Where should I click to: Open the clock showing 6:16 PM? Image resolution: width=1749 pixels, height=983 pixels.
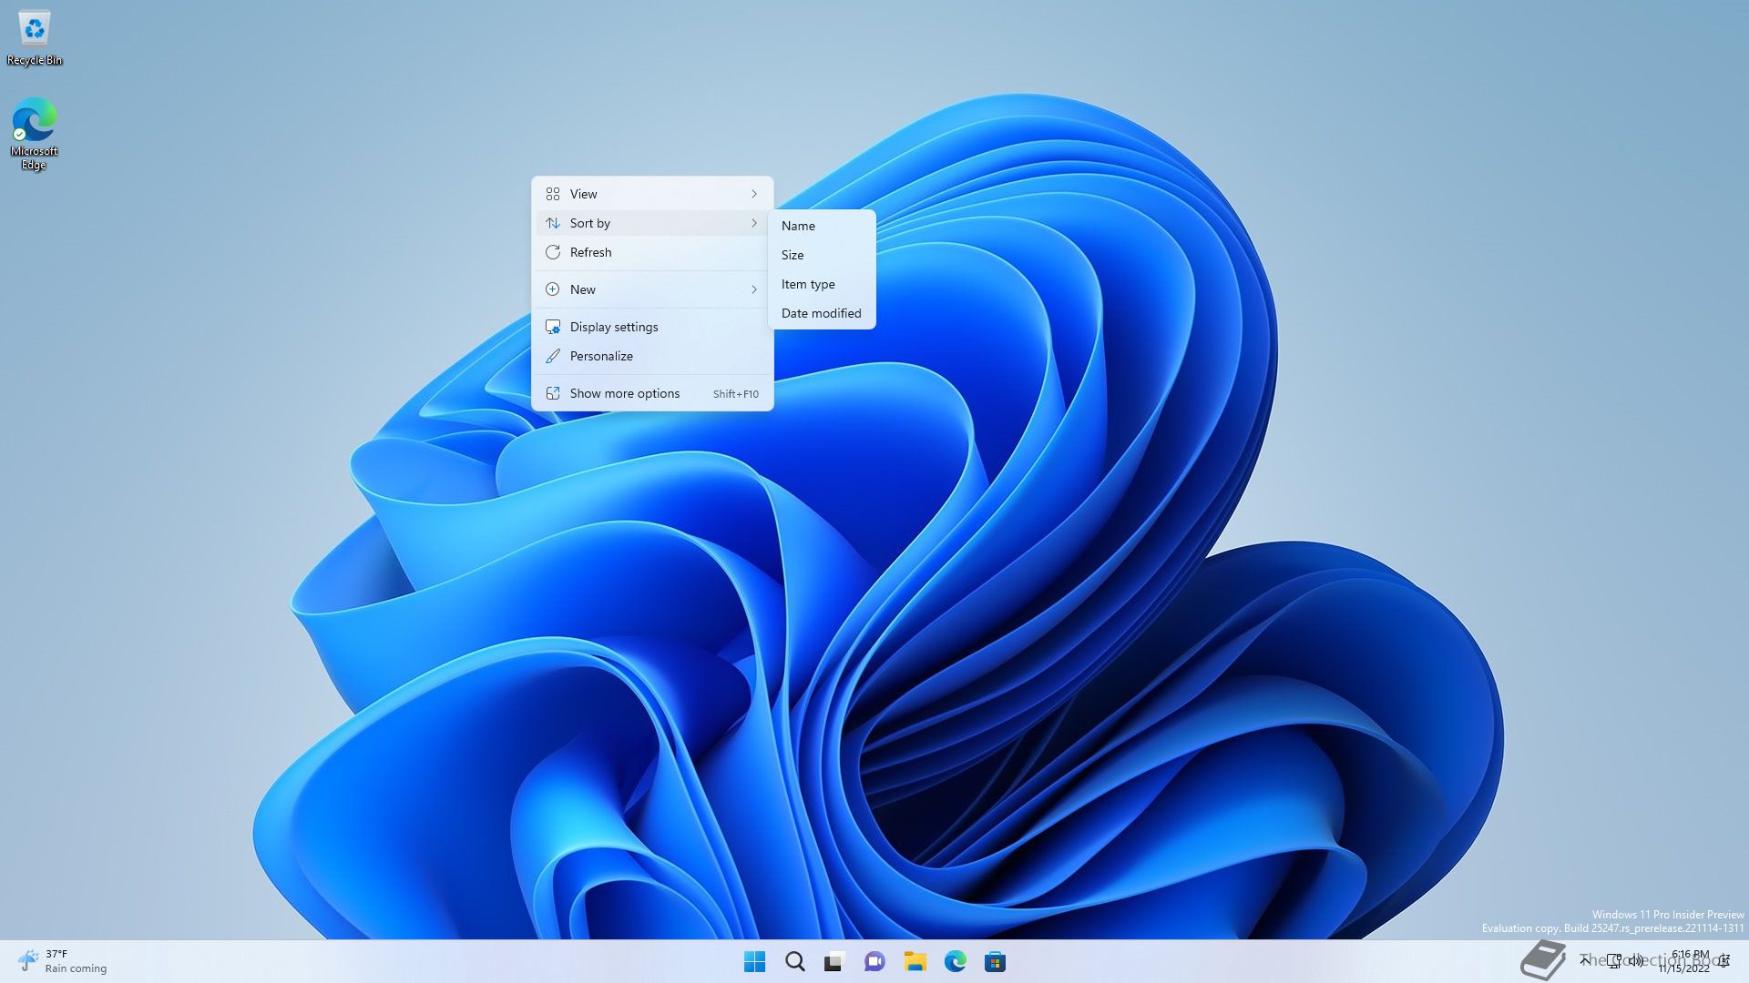pos(1683,961)
